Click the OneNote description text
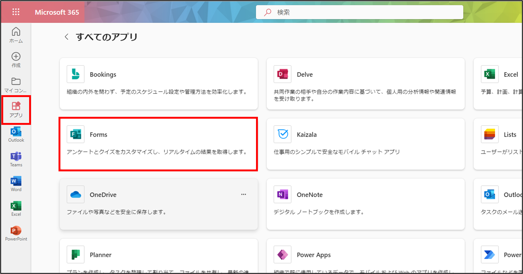Screen dimensions: 523x274 pyautogui.click(x=319, y=212)
